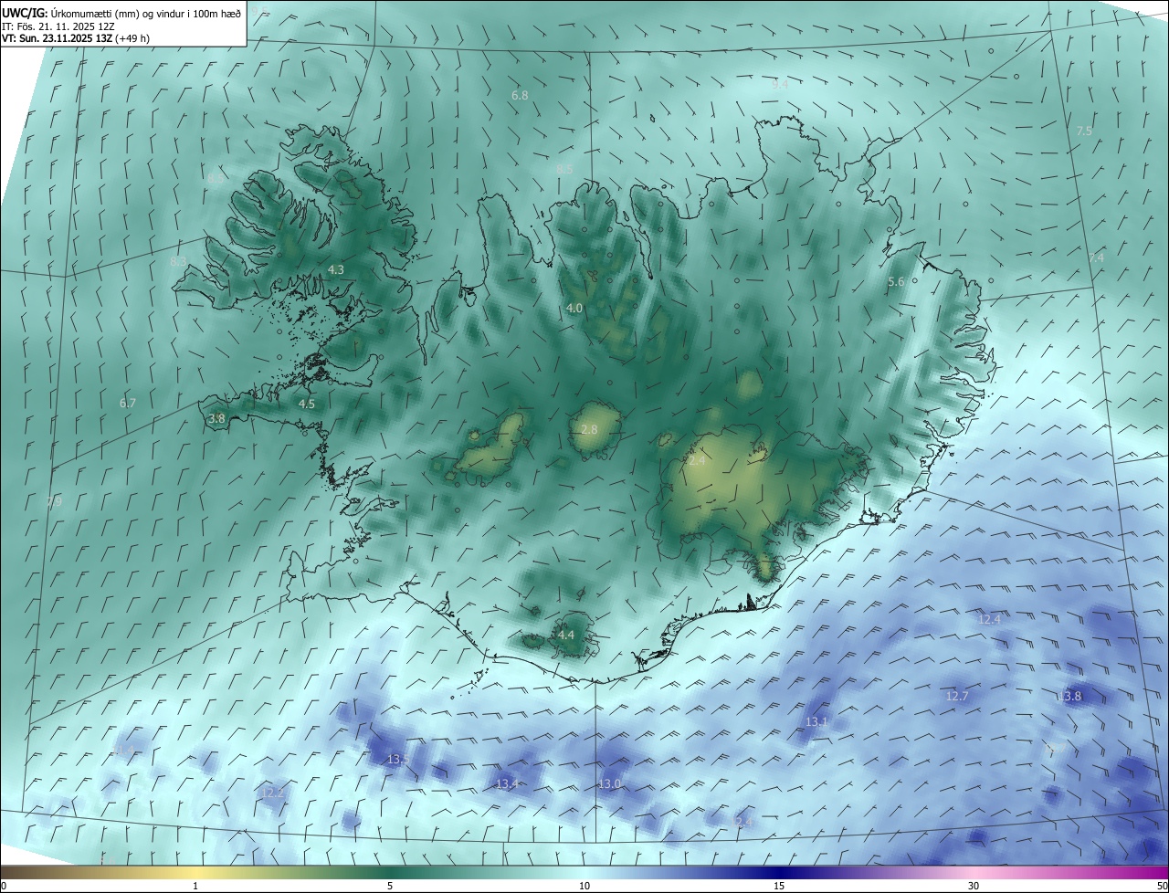1169x893 pixels.
Task: Click the colorbar tick label 1
Action: pos(195,886)
